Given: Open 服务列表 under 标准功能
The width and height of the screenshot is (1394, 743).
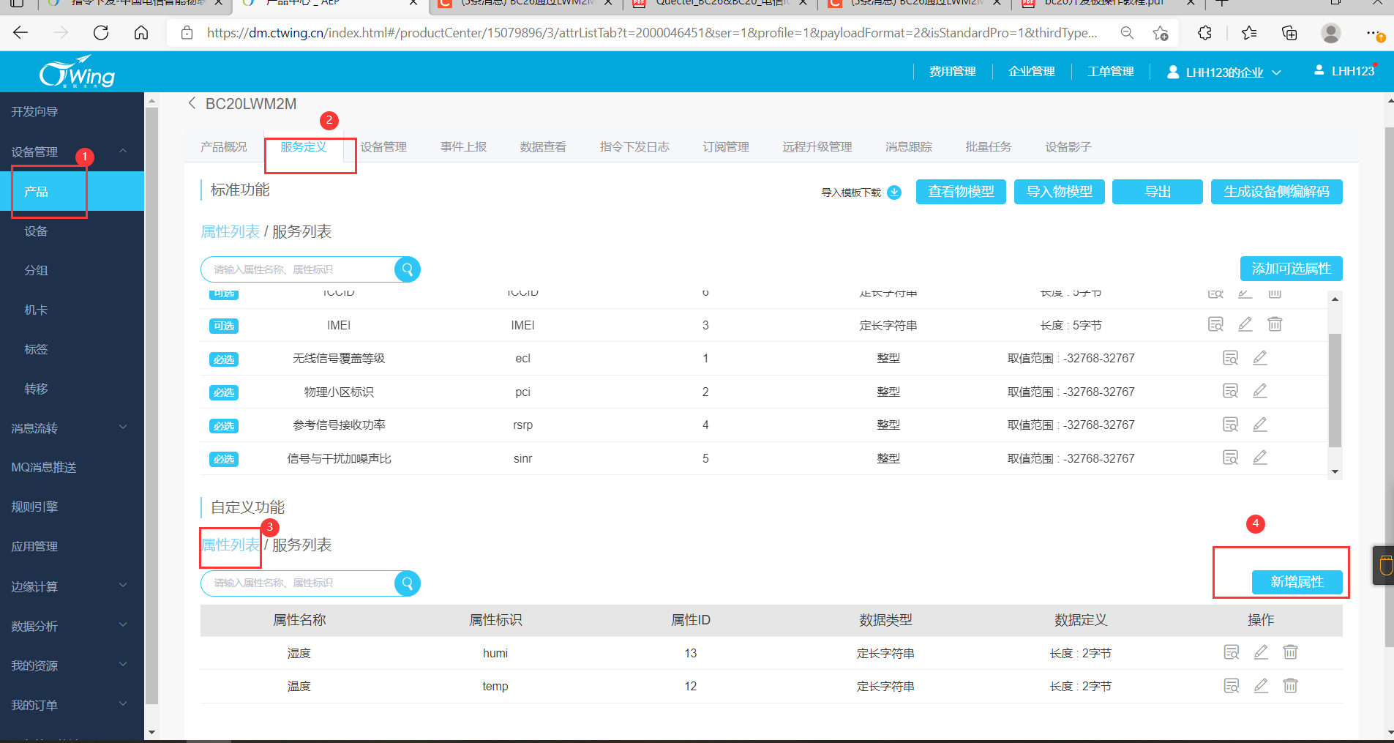Looking at the screenshot, I should point(301,231).
